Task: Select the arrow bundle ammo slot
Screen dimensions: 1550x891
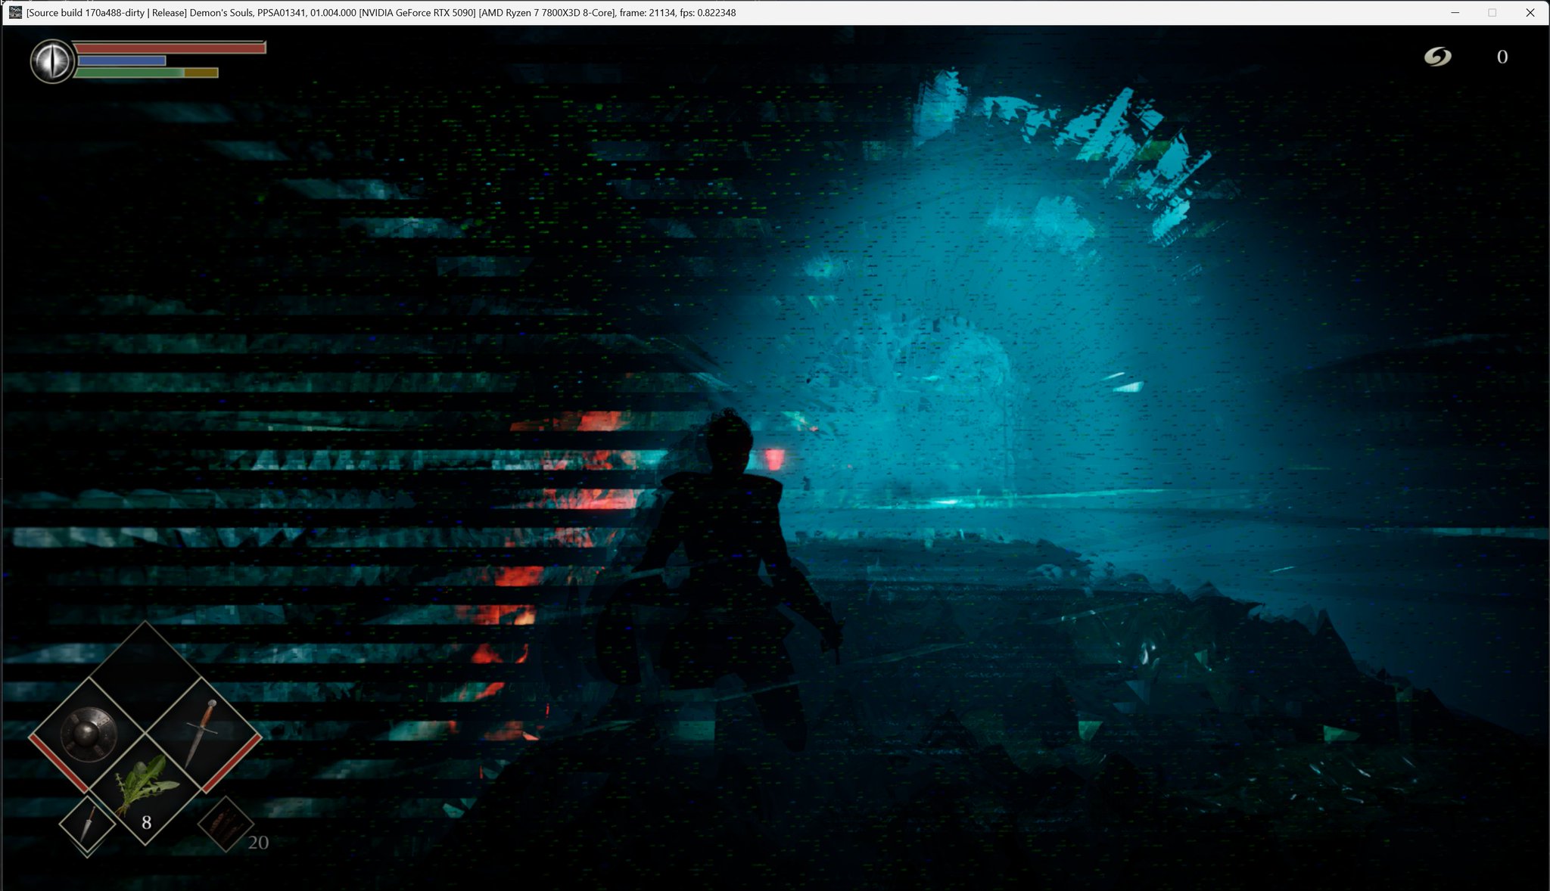Action: coord(224,823)
